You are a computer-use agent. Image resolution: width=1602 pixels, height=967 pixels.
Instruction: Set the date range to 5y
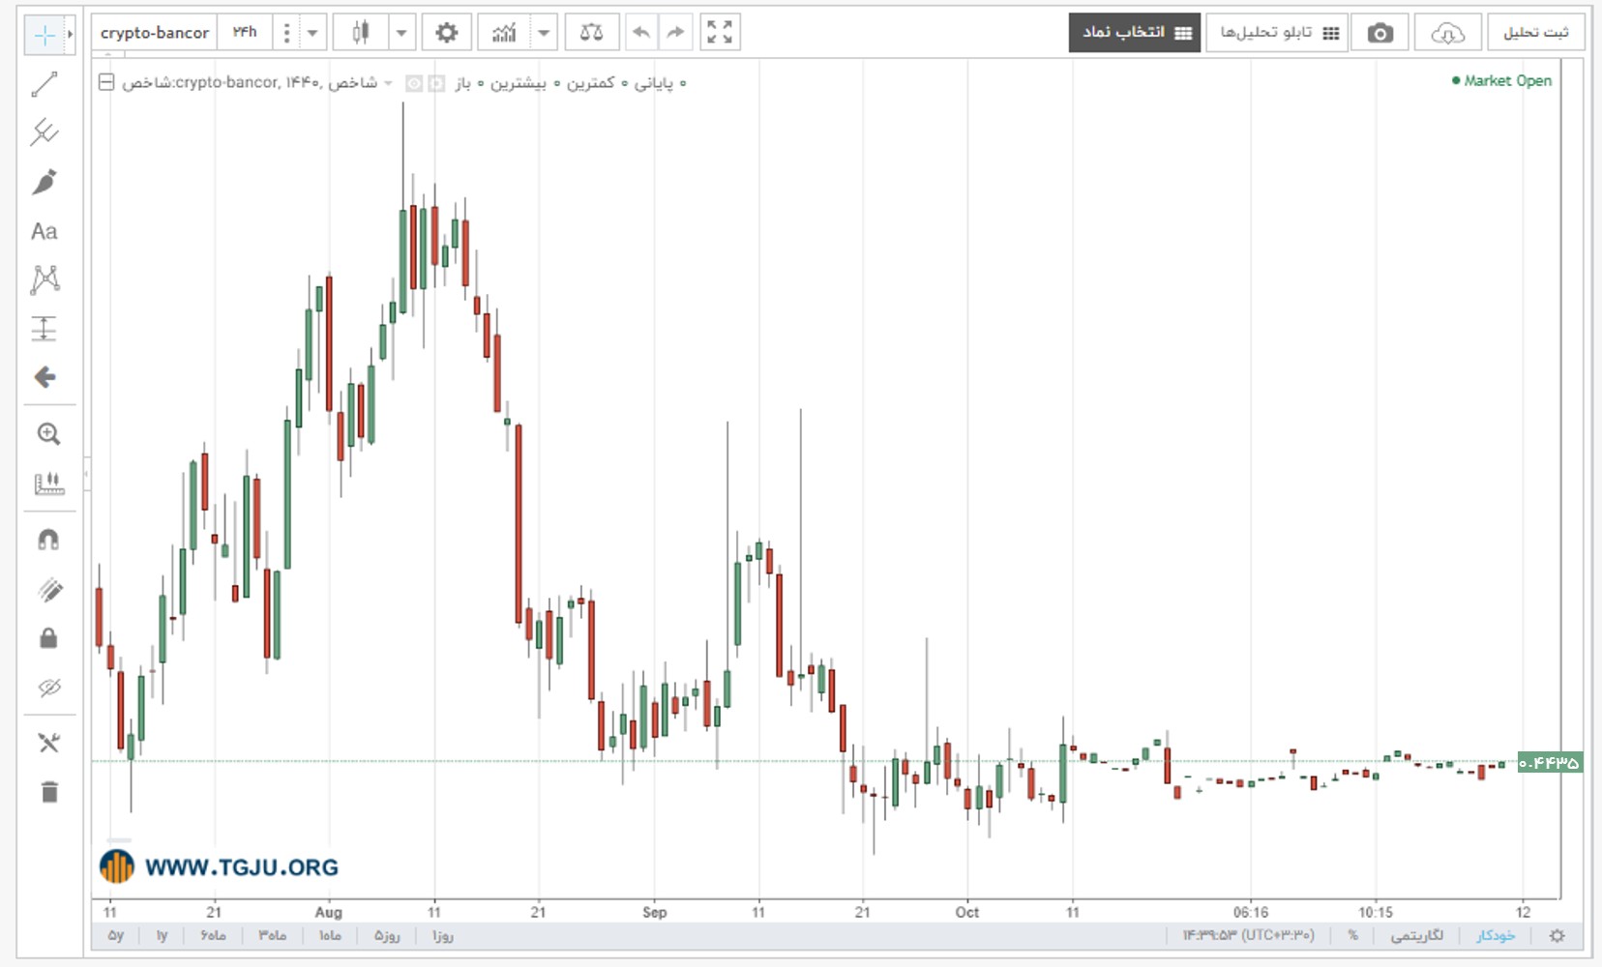coord(116,935)
